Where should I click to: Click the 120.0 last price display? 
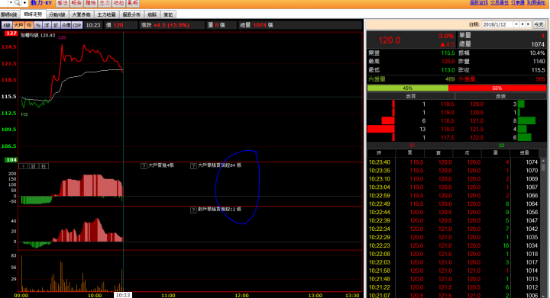390,40
